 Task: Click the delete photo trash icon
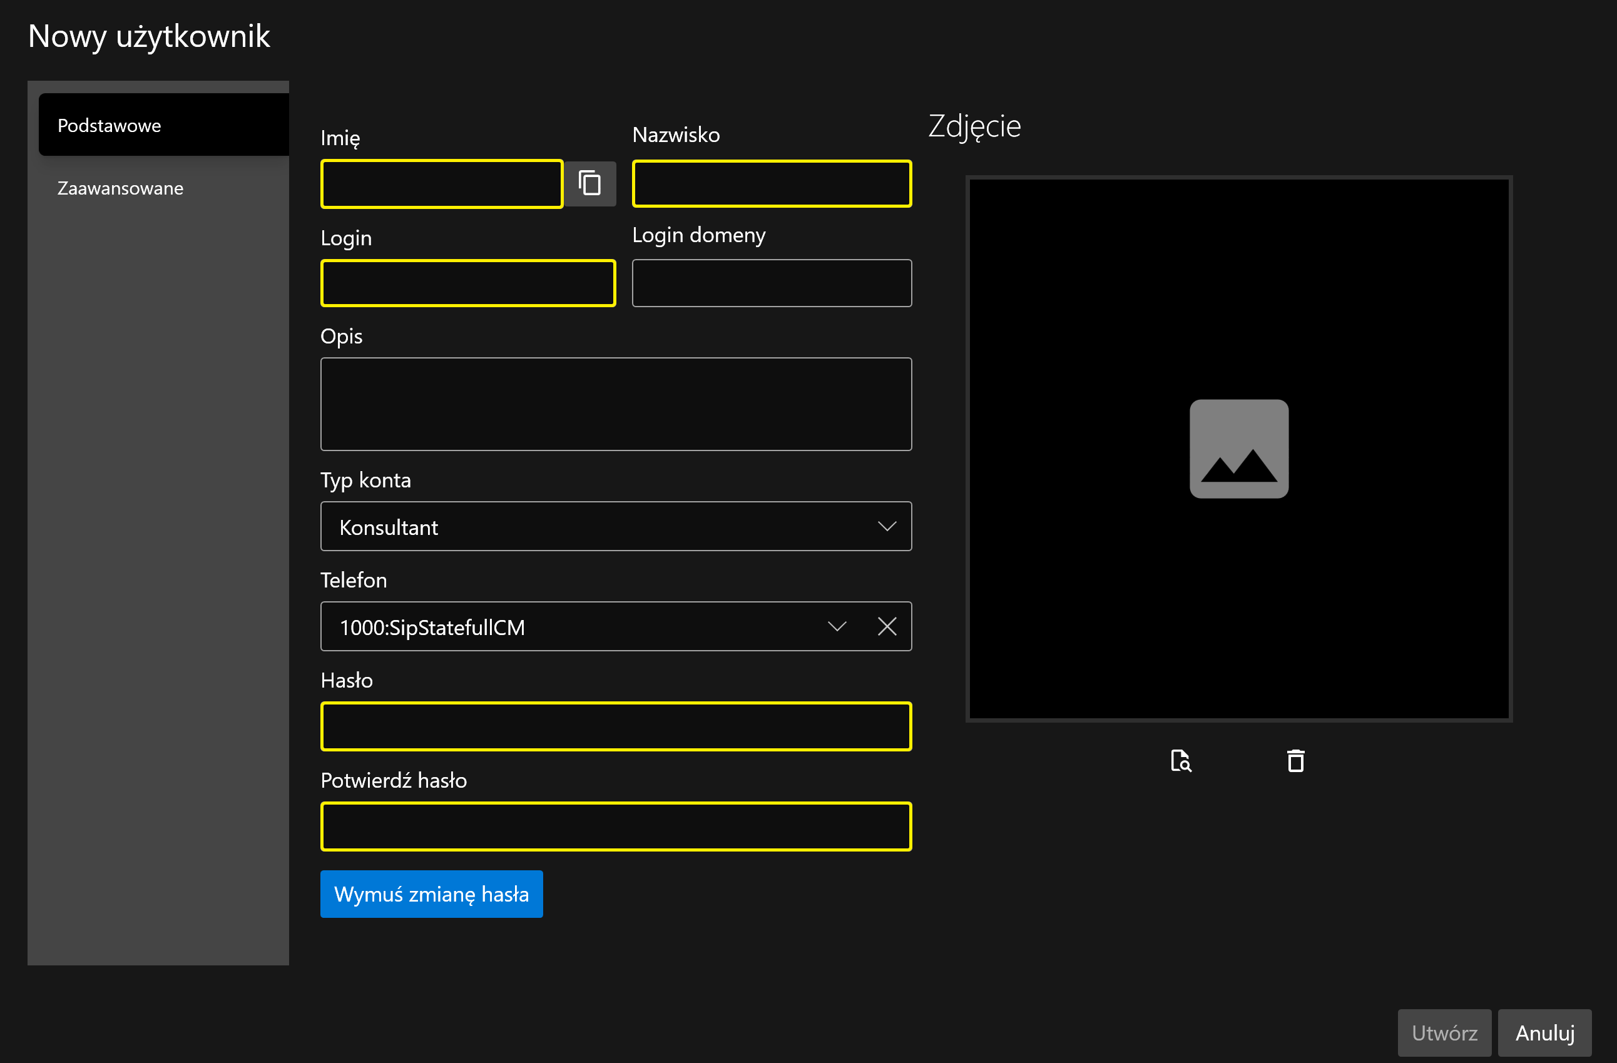click(1295, 760)
